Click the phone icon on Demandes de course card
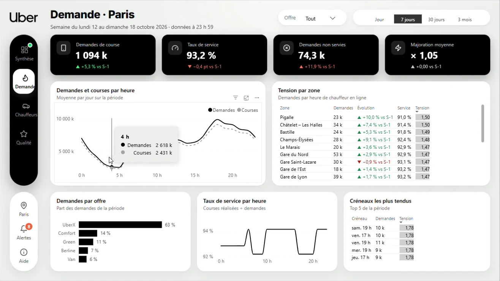This screenshot has height=281, width=500. click(63, 48)
